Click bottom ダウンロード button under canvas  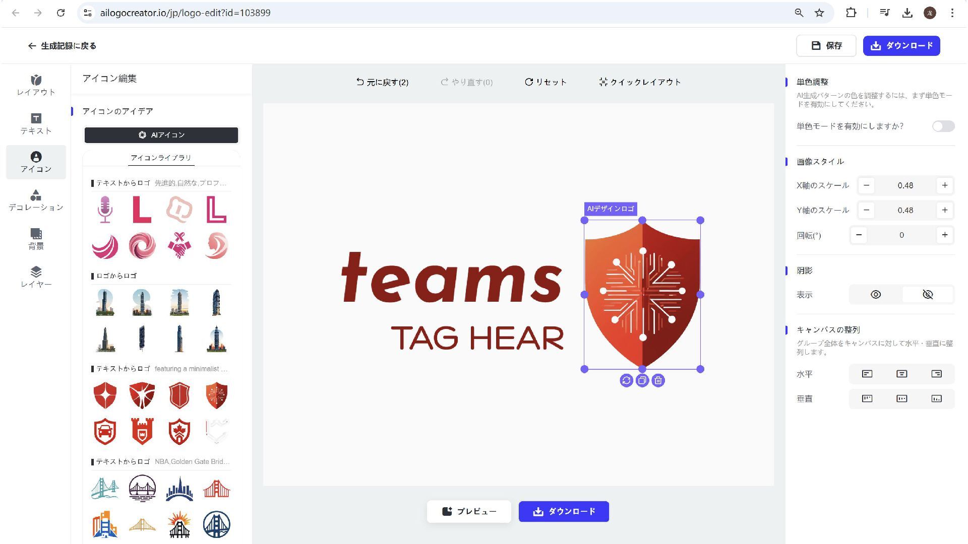[564, 511]
